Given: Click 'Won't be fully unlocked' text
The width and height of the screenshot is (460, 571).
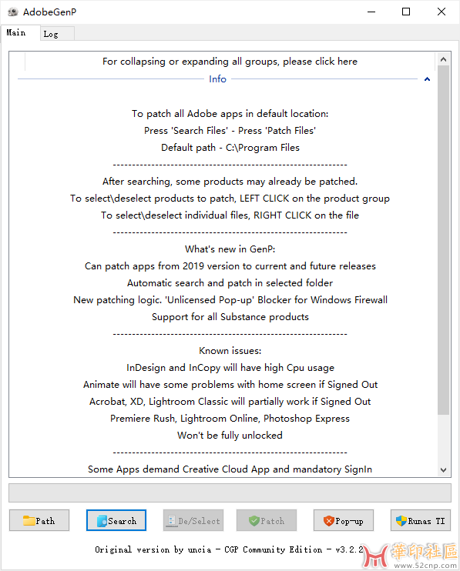Looking at the screenshot, I should tap(230, 435).
